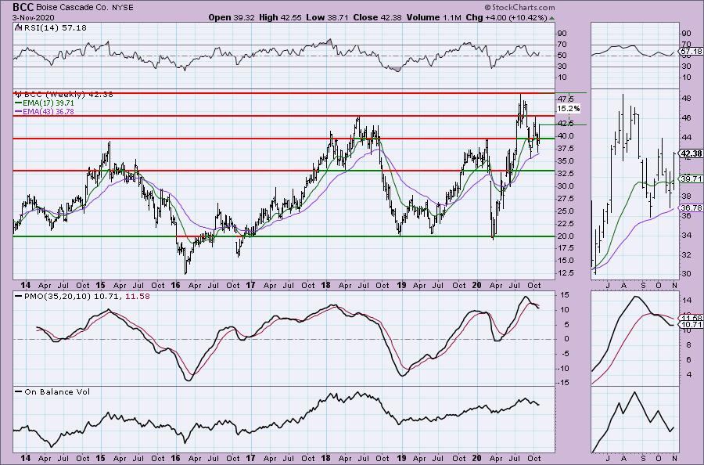
Task: Select the Close 42.38 value in header
Action: pos(378,17)
